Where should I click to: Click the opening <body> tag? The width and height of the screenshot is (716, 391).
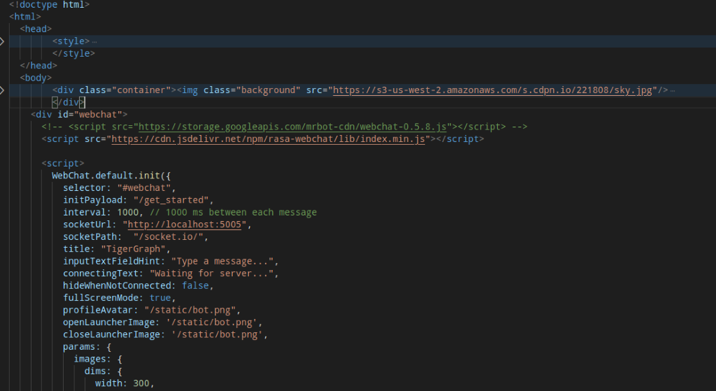click(x=36, y=78)
